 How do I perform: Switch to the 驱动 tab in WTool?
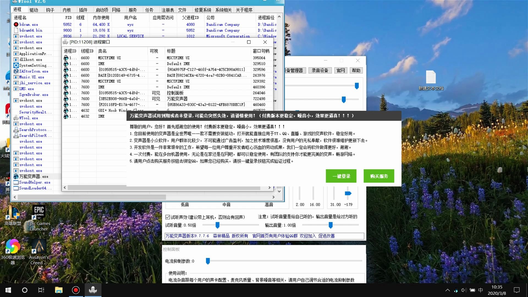click(x=34, y=10)
